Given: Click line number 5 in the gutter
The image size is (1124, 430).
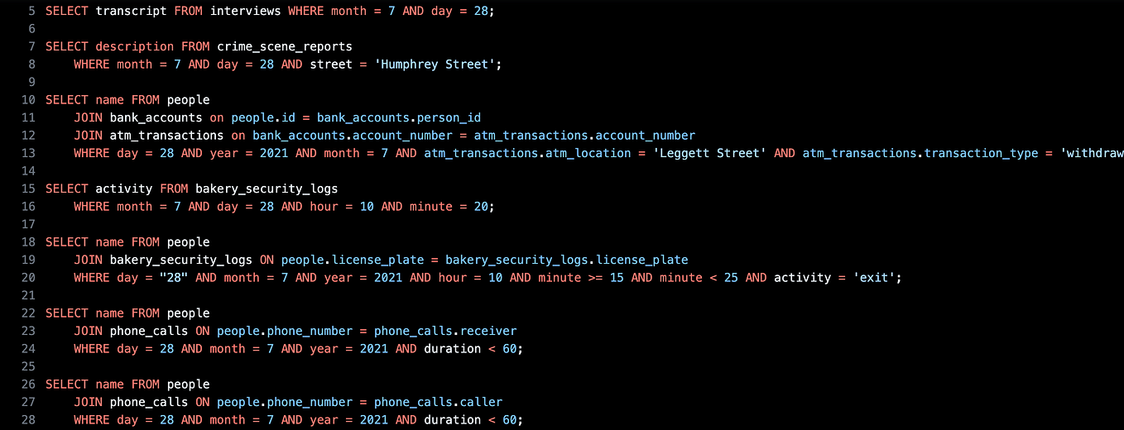Looking at the screenshot, I should (31, 11).
